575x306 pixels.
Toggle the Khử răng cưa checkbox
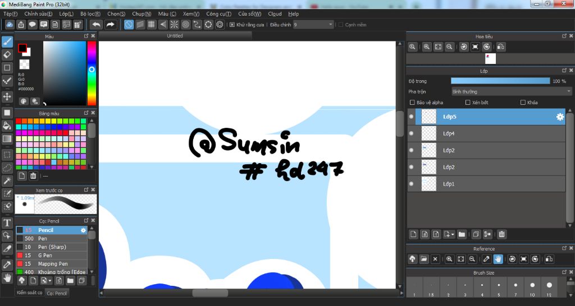click(232, 25)
